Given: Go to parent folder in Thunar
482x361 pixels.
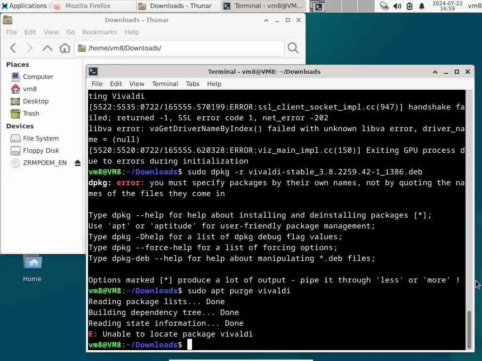Looking at the screenshot, I should [x=48, y=48].
